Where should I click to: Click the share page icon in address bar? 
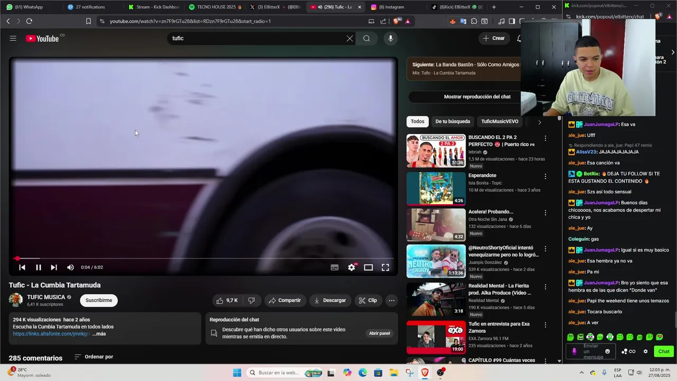coord(383,21)
